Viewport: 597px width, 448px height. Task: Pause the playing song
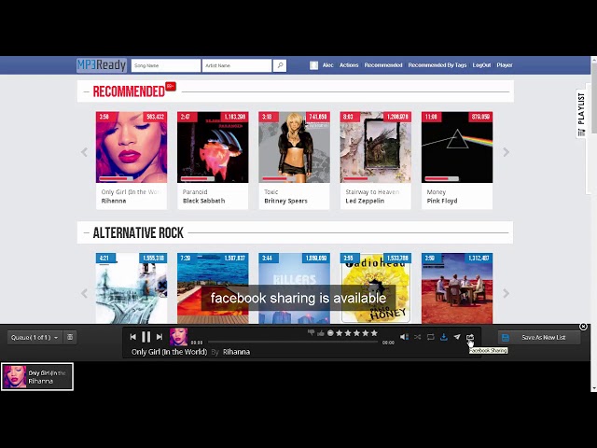click(146, 337)
